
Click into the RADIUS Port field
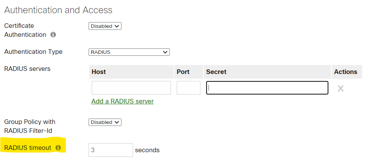point(188,88)
